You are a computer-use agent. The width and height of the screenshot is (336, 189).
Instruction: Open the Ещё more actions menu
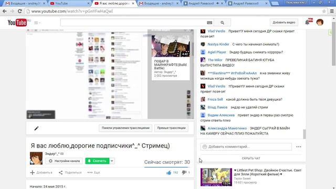click(x=93, y=173)
